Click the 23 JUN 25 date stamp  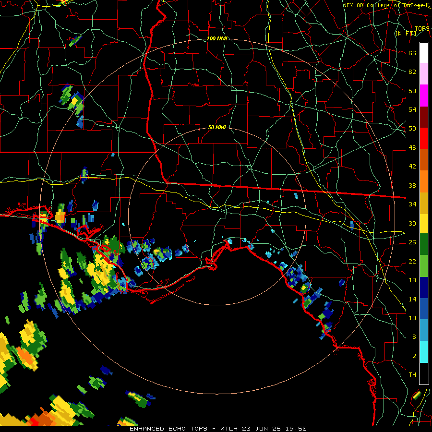(x=262, y=429)
